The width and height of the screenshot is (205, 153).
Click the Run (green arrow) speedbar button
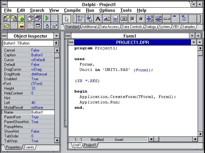[47, 18]
